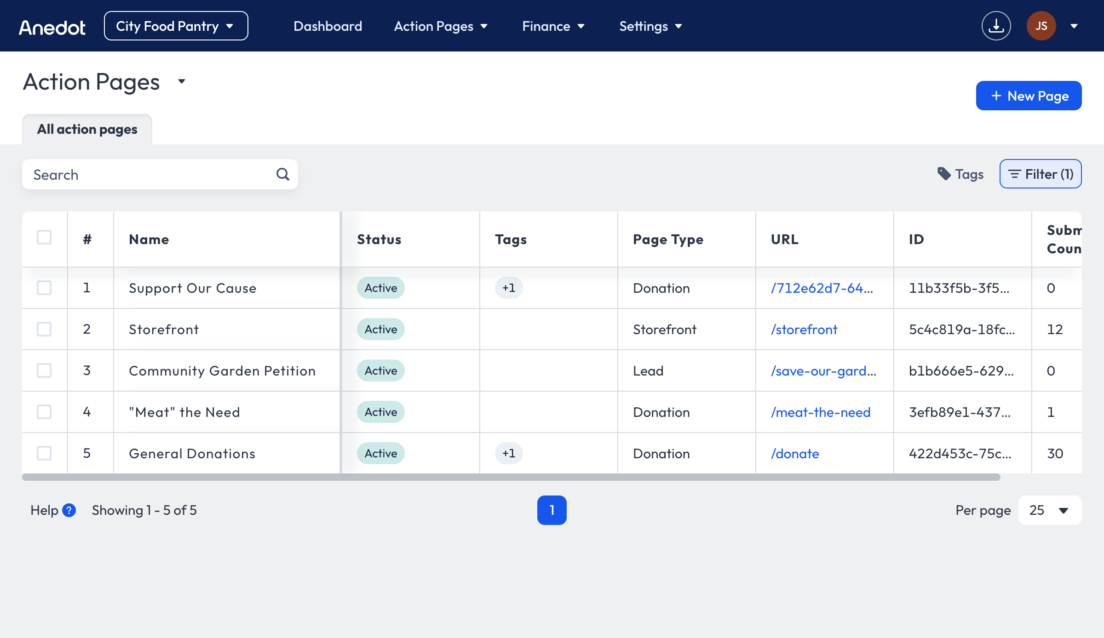Open the Finance menu
Viewport: 1104px width, 638px height.
[553, 26]
